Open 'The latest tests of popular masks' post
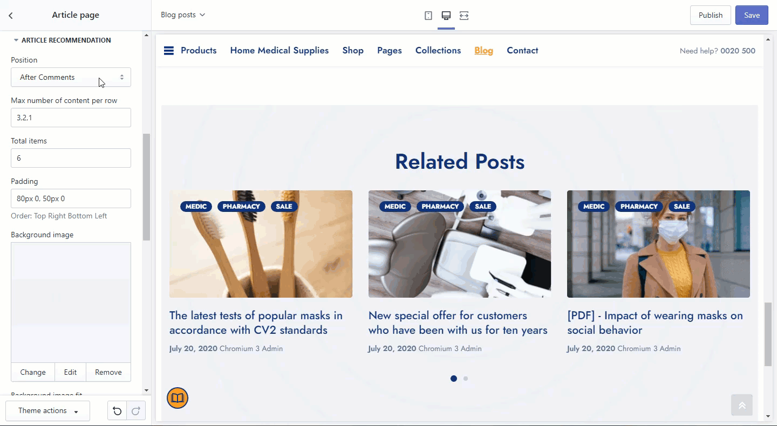This screenshot has width=777, height=426. (x=256, y=322)
